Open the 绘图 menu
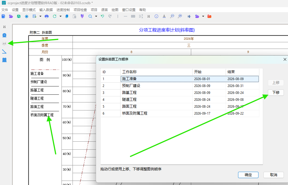288x185 pixels. coord(115,10)
